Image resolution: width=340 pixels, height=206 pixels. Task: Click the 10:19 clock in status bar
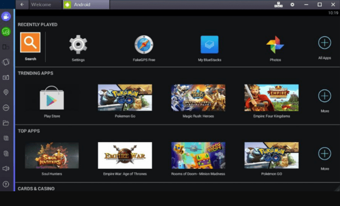click(333, 13)
